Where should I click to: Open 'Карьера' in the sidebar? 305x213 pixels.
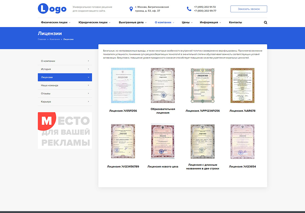(x=65, y=102)
